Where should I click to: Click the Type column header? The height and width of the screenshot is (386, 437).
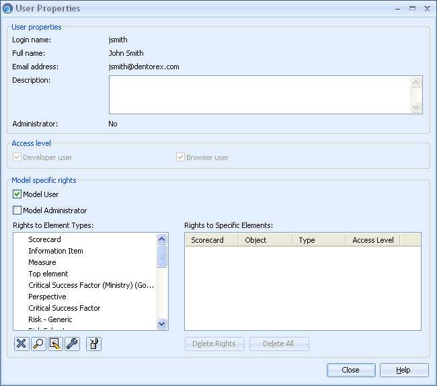pyautogui.click(x=319, y=240)
